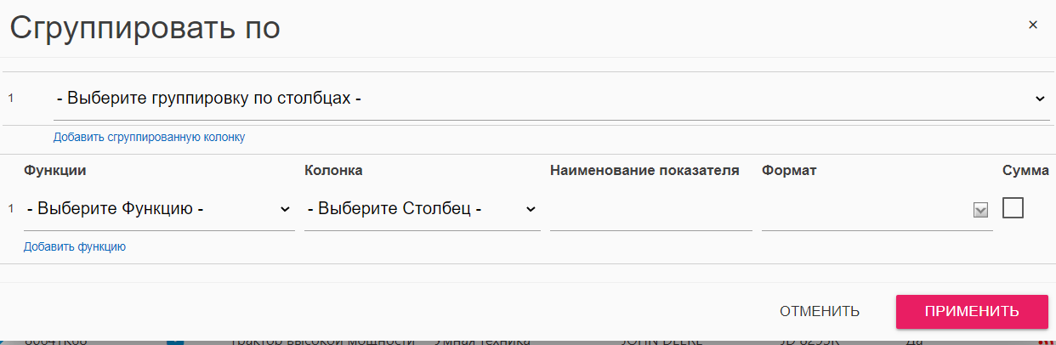Click the 'Сумма' header label
Screen dimensions: 1056x345
point(1025,170)
